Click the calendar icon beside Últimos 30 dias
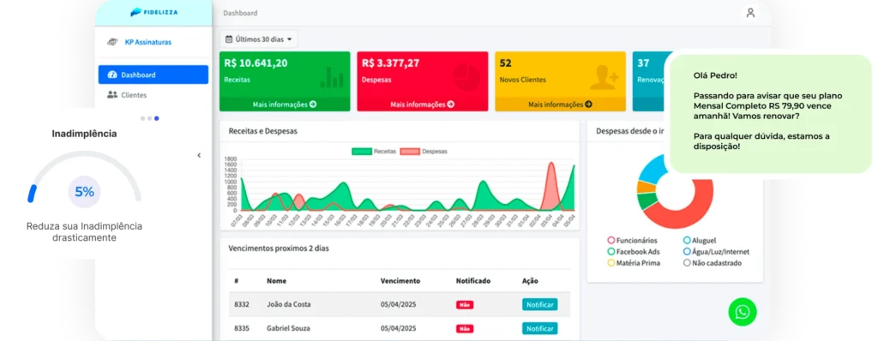The height and width of the screenshot is (341, 878). click(228, 39)
